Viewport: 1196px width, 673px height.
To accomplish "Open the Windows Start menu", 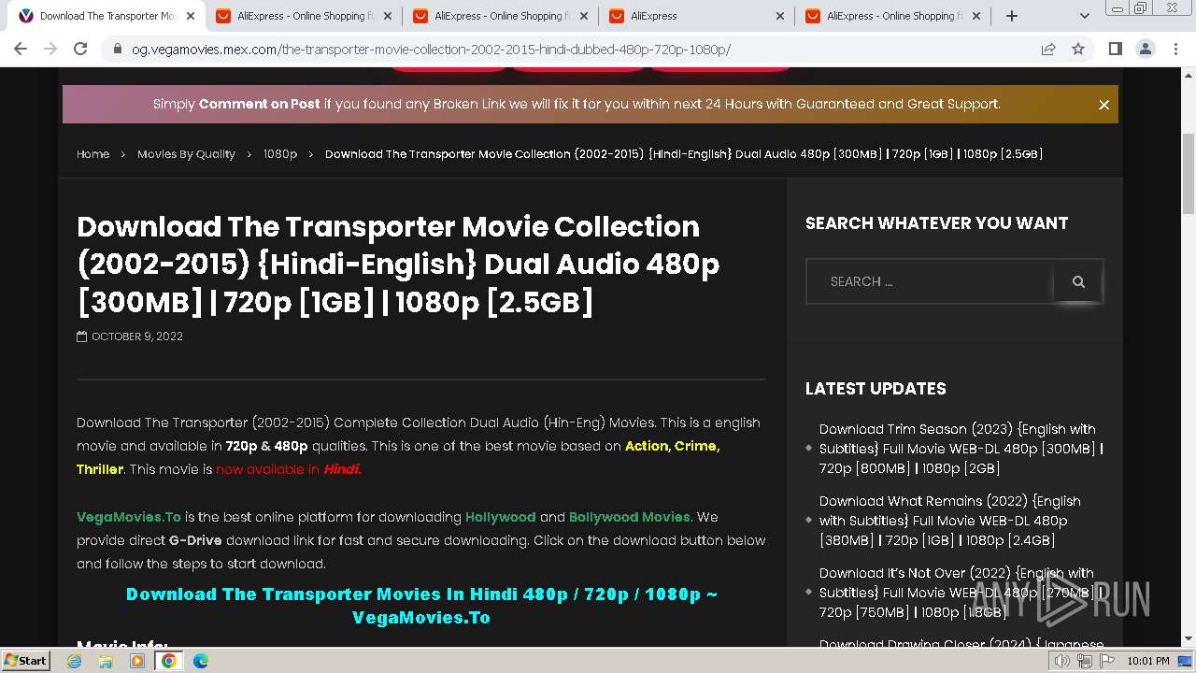I will click(25, 660).
